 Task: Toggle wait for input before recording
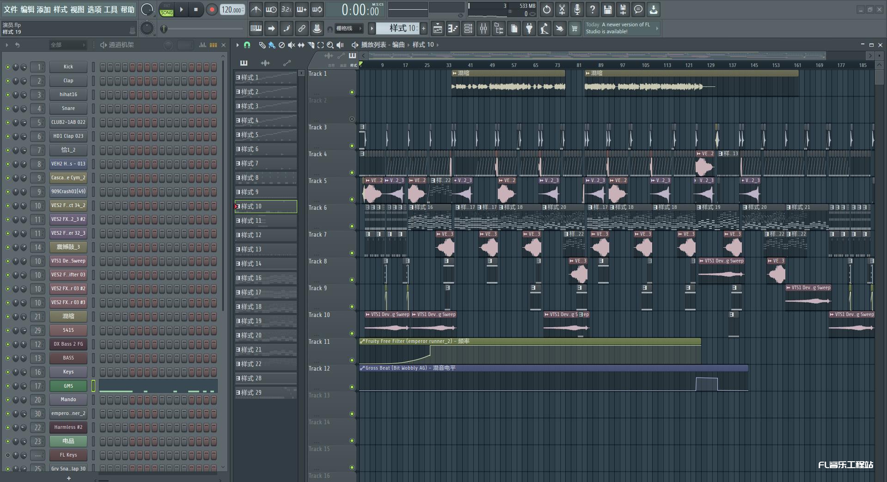(271, 9)
